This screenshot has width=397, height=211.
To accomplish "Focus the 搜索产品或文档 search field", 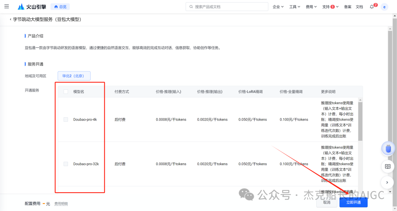I will coord(227,7).
